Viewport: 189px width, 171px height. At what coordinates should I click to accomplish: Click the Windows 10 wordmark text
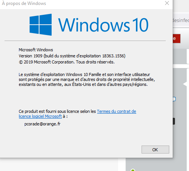click(103, 25)
